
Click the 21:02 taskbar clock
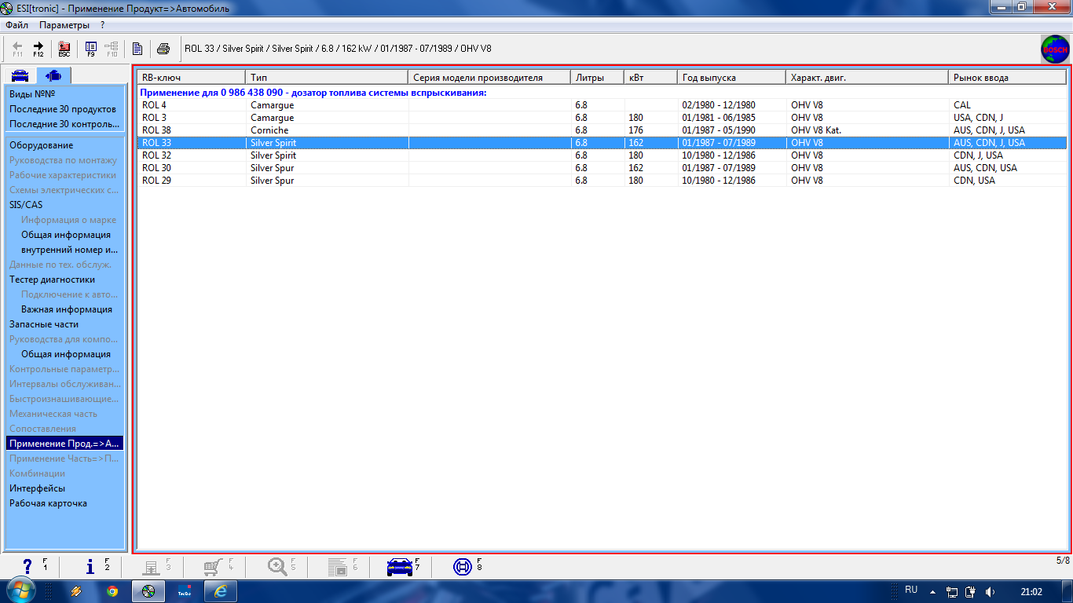pyautogui.click(x=1031, y=592)
